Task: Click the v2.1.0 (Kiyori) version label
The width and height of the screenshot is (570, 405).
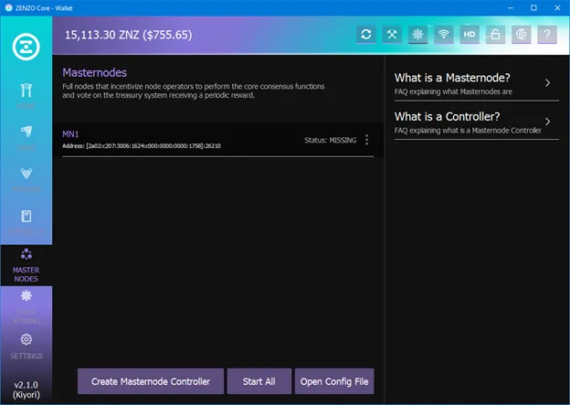Action: coord(26,389)
